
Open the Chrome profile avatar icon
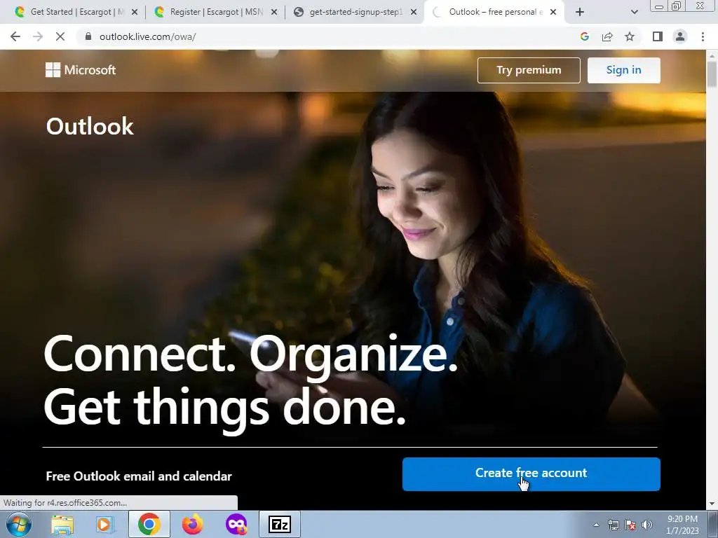680,36
